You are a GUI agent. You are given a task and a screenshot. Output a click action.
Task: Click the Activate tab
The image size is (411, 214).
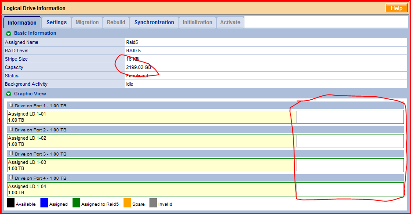pyautogui.click(x=230, y=22)
